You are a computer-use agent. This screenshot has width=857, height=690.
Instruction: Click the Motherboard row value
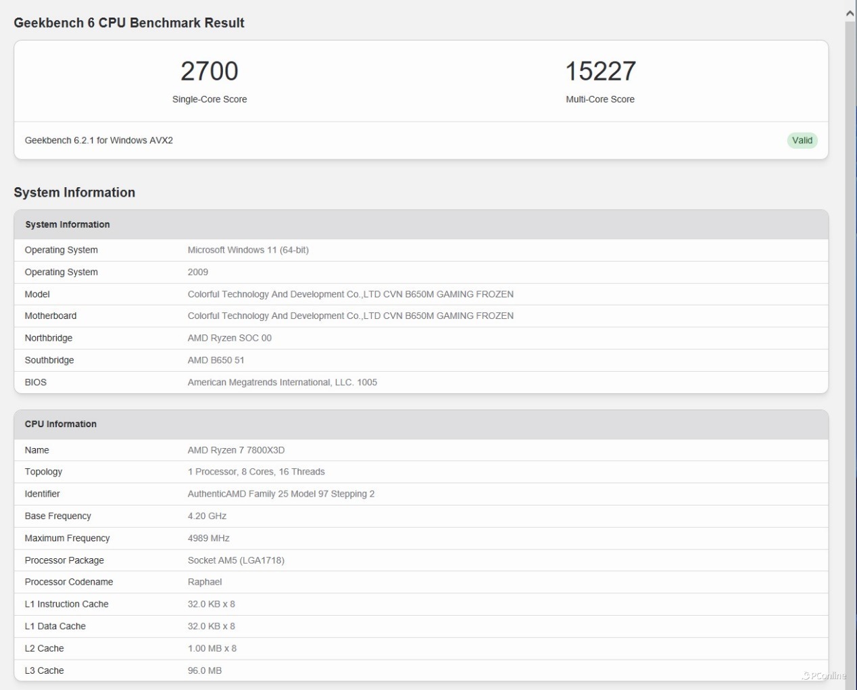350,316
